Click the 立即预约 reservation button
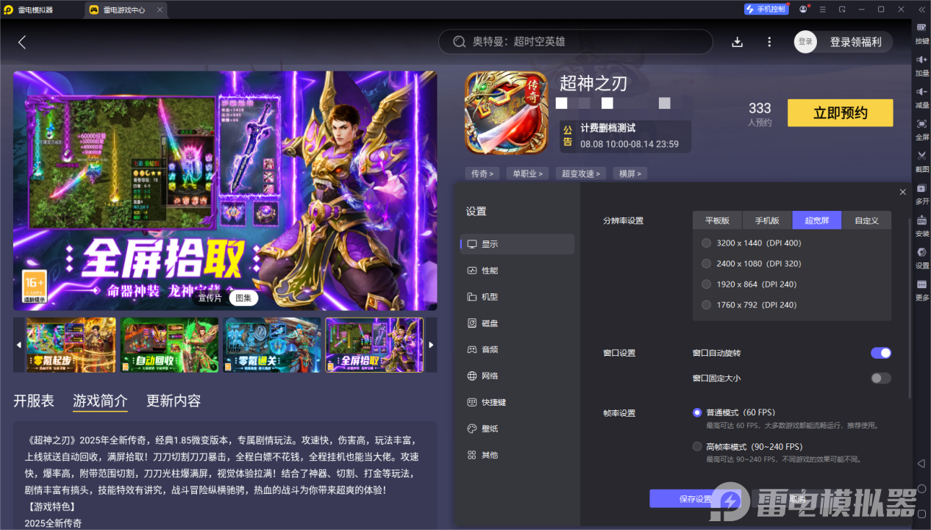Viewport: 931px width, 530px height. pos(840,112)
